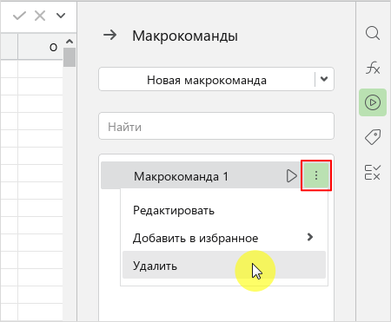Open the fx functions sidebar icon
The height and width of the screenshot is (322, 391).
point(373,68)
